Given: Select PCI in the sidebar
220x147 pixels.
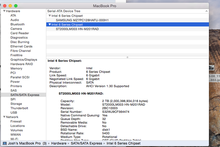Looking at the screenshot, I should [x=13, y=73].
